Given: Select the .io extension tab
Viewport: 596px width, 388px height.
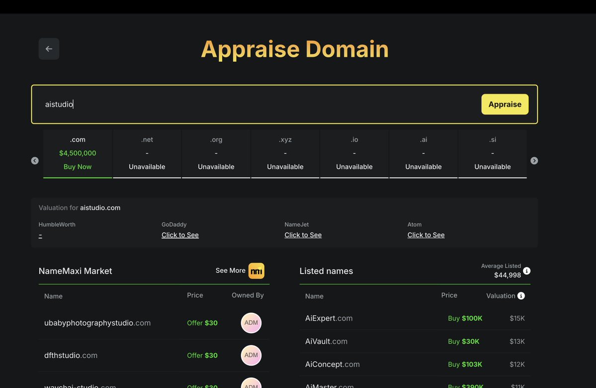Looking at the screenshot, I should (x=354, y=153).
